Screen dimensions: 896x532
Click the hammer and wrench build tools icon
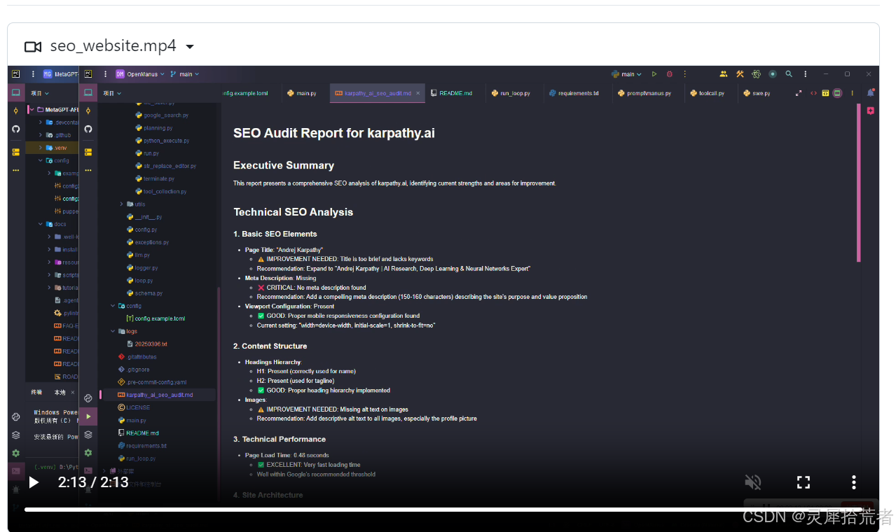[x=740, y=74]
